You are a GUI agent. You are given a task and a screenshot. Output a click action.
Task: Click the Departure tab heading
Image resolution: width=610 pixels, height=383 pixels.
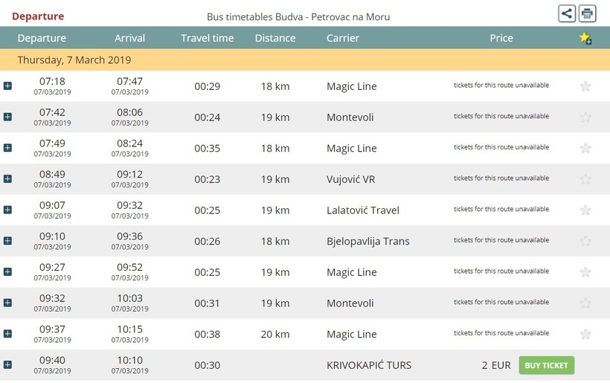38,16
